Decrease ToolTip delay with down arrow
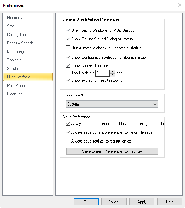 click(113, 75)
